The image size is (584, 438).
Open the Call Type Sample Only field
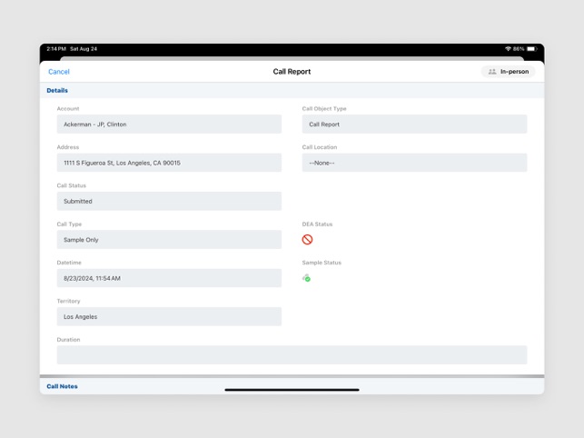(x=169, y=239)
